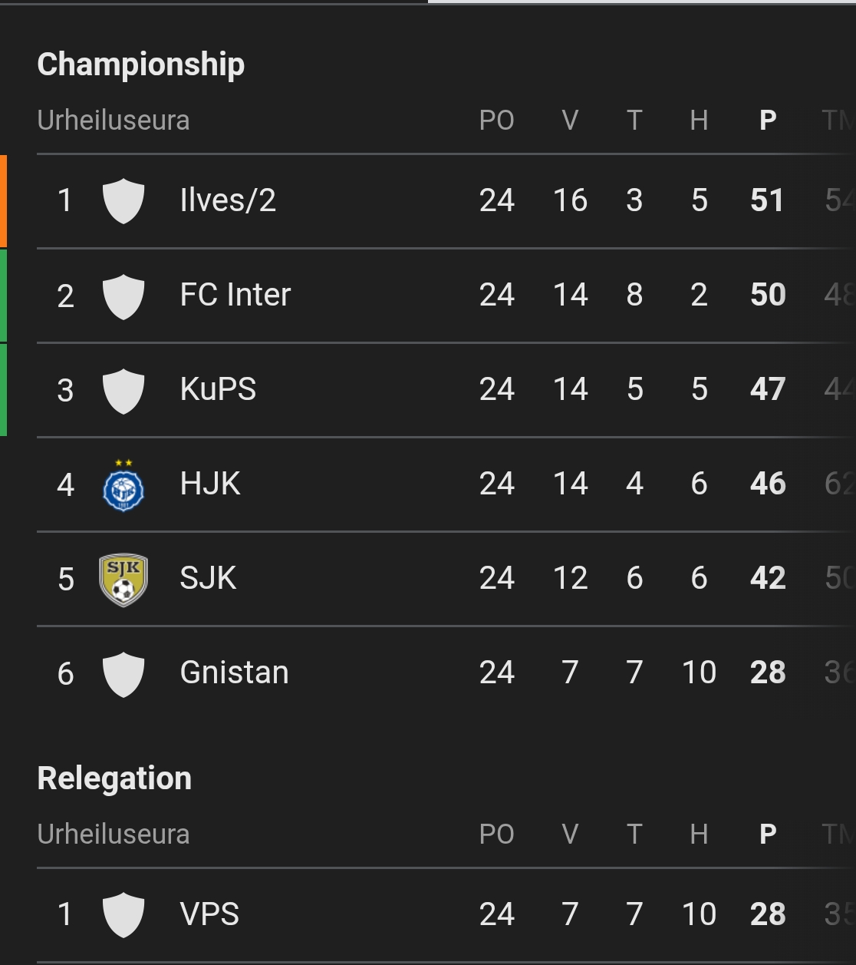Image resolution: width=856 pixels, height=965 pixels.
Task: Click the H column header in Relegation
Action: 699,834
